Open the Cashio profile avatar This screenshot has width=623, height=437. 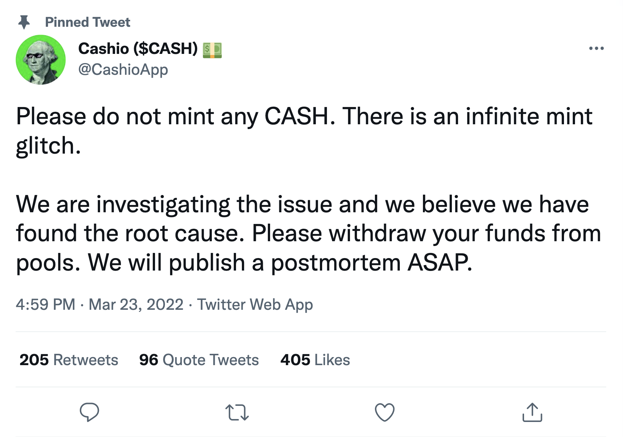coord(41,60)
